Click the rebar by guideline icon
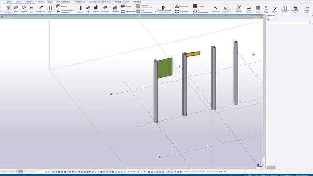This screenshot has height=176, width=313. click(195, 11)
